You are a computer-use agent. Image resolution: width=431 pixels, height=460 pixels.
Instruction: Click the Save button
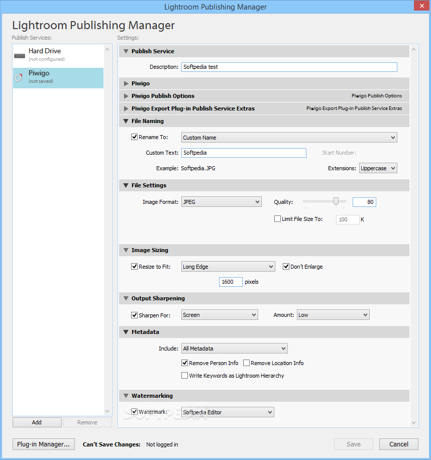[x=354, y=444]
